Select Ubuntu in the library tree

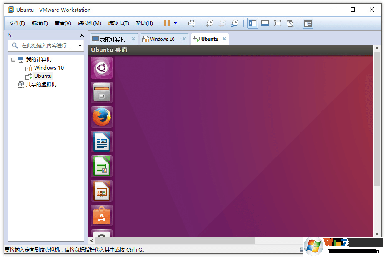[x=42, y=76]
